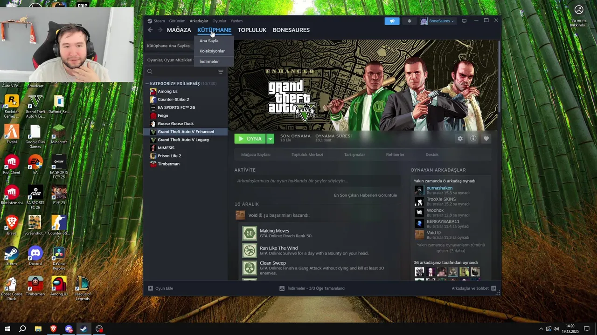Image resolution: width=597 pixels, height=335 pixels.
Task: Collapse the KATEGORİZE EDİLMEMİŞ category
Action: click(147, 84)
